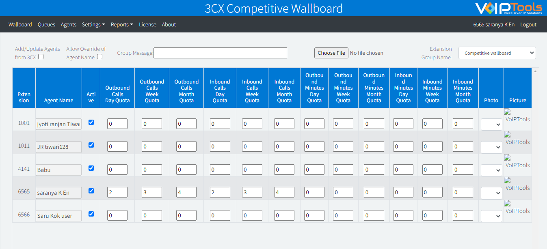Click Inbound Minutes Day Quota for saranya

click(x=403, y=192)
